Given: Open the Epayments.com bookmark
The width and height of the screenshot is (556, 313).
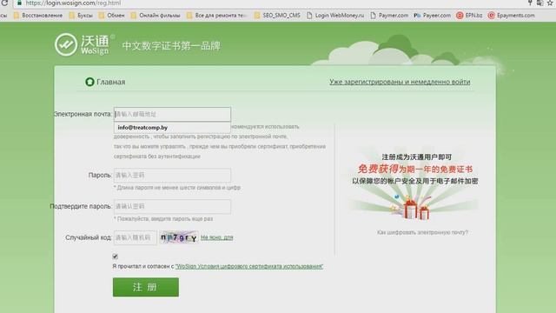Looking at the screenshot, I should click(x=511, y=16).
